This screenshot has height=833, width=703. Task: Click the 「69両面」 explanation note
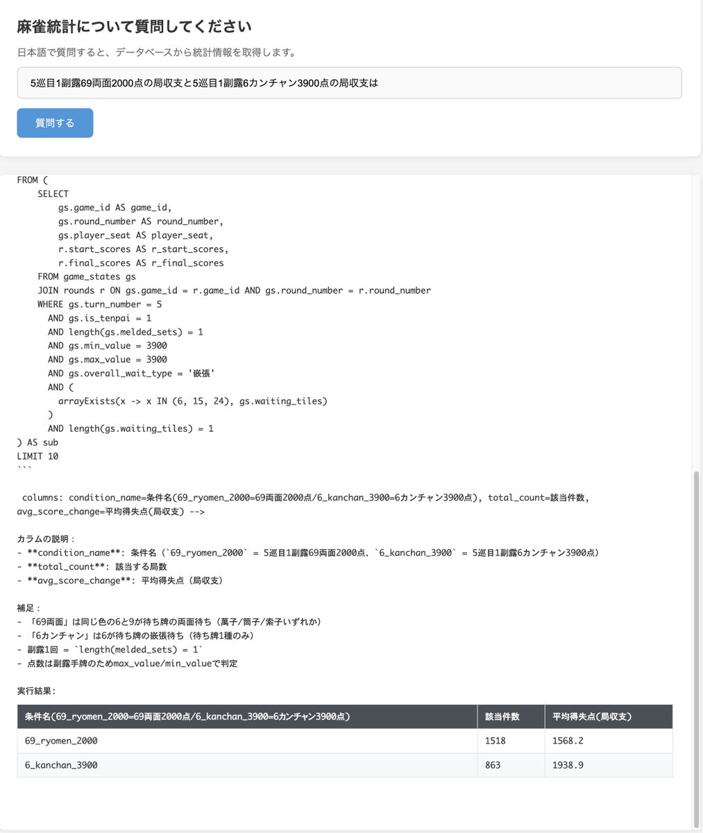(x=169, y=622)
